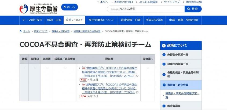This screenshot has width=227, height=110.
Task: Click the arrow icon beside 国会会議録
Action: [x=164, y=106]
